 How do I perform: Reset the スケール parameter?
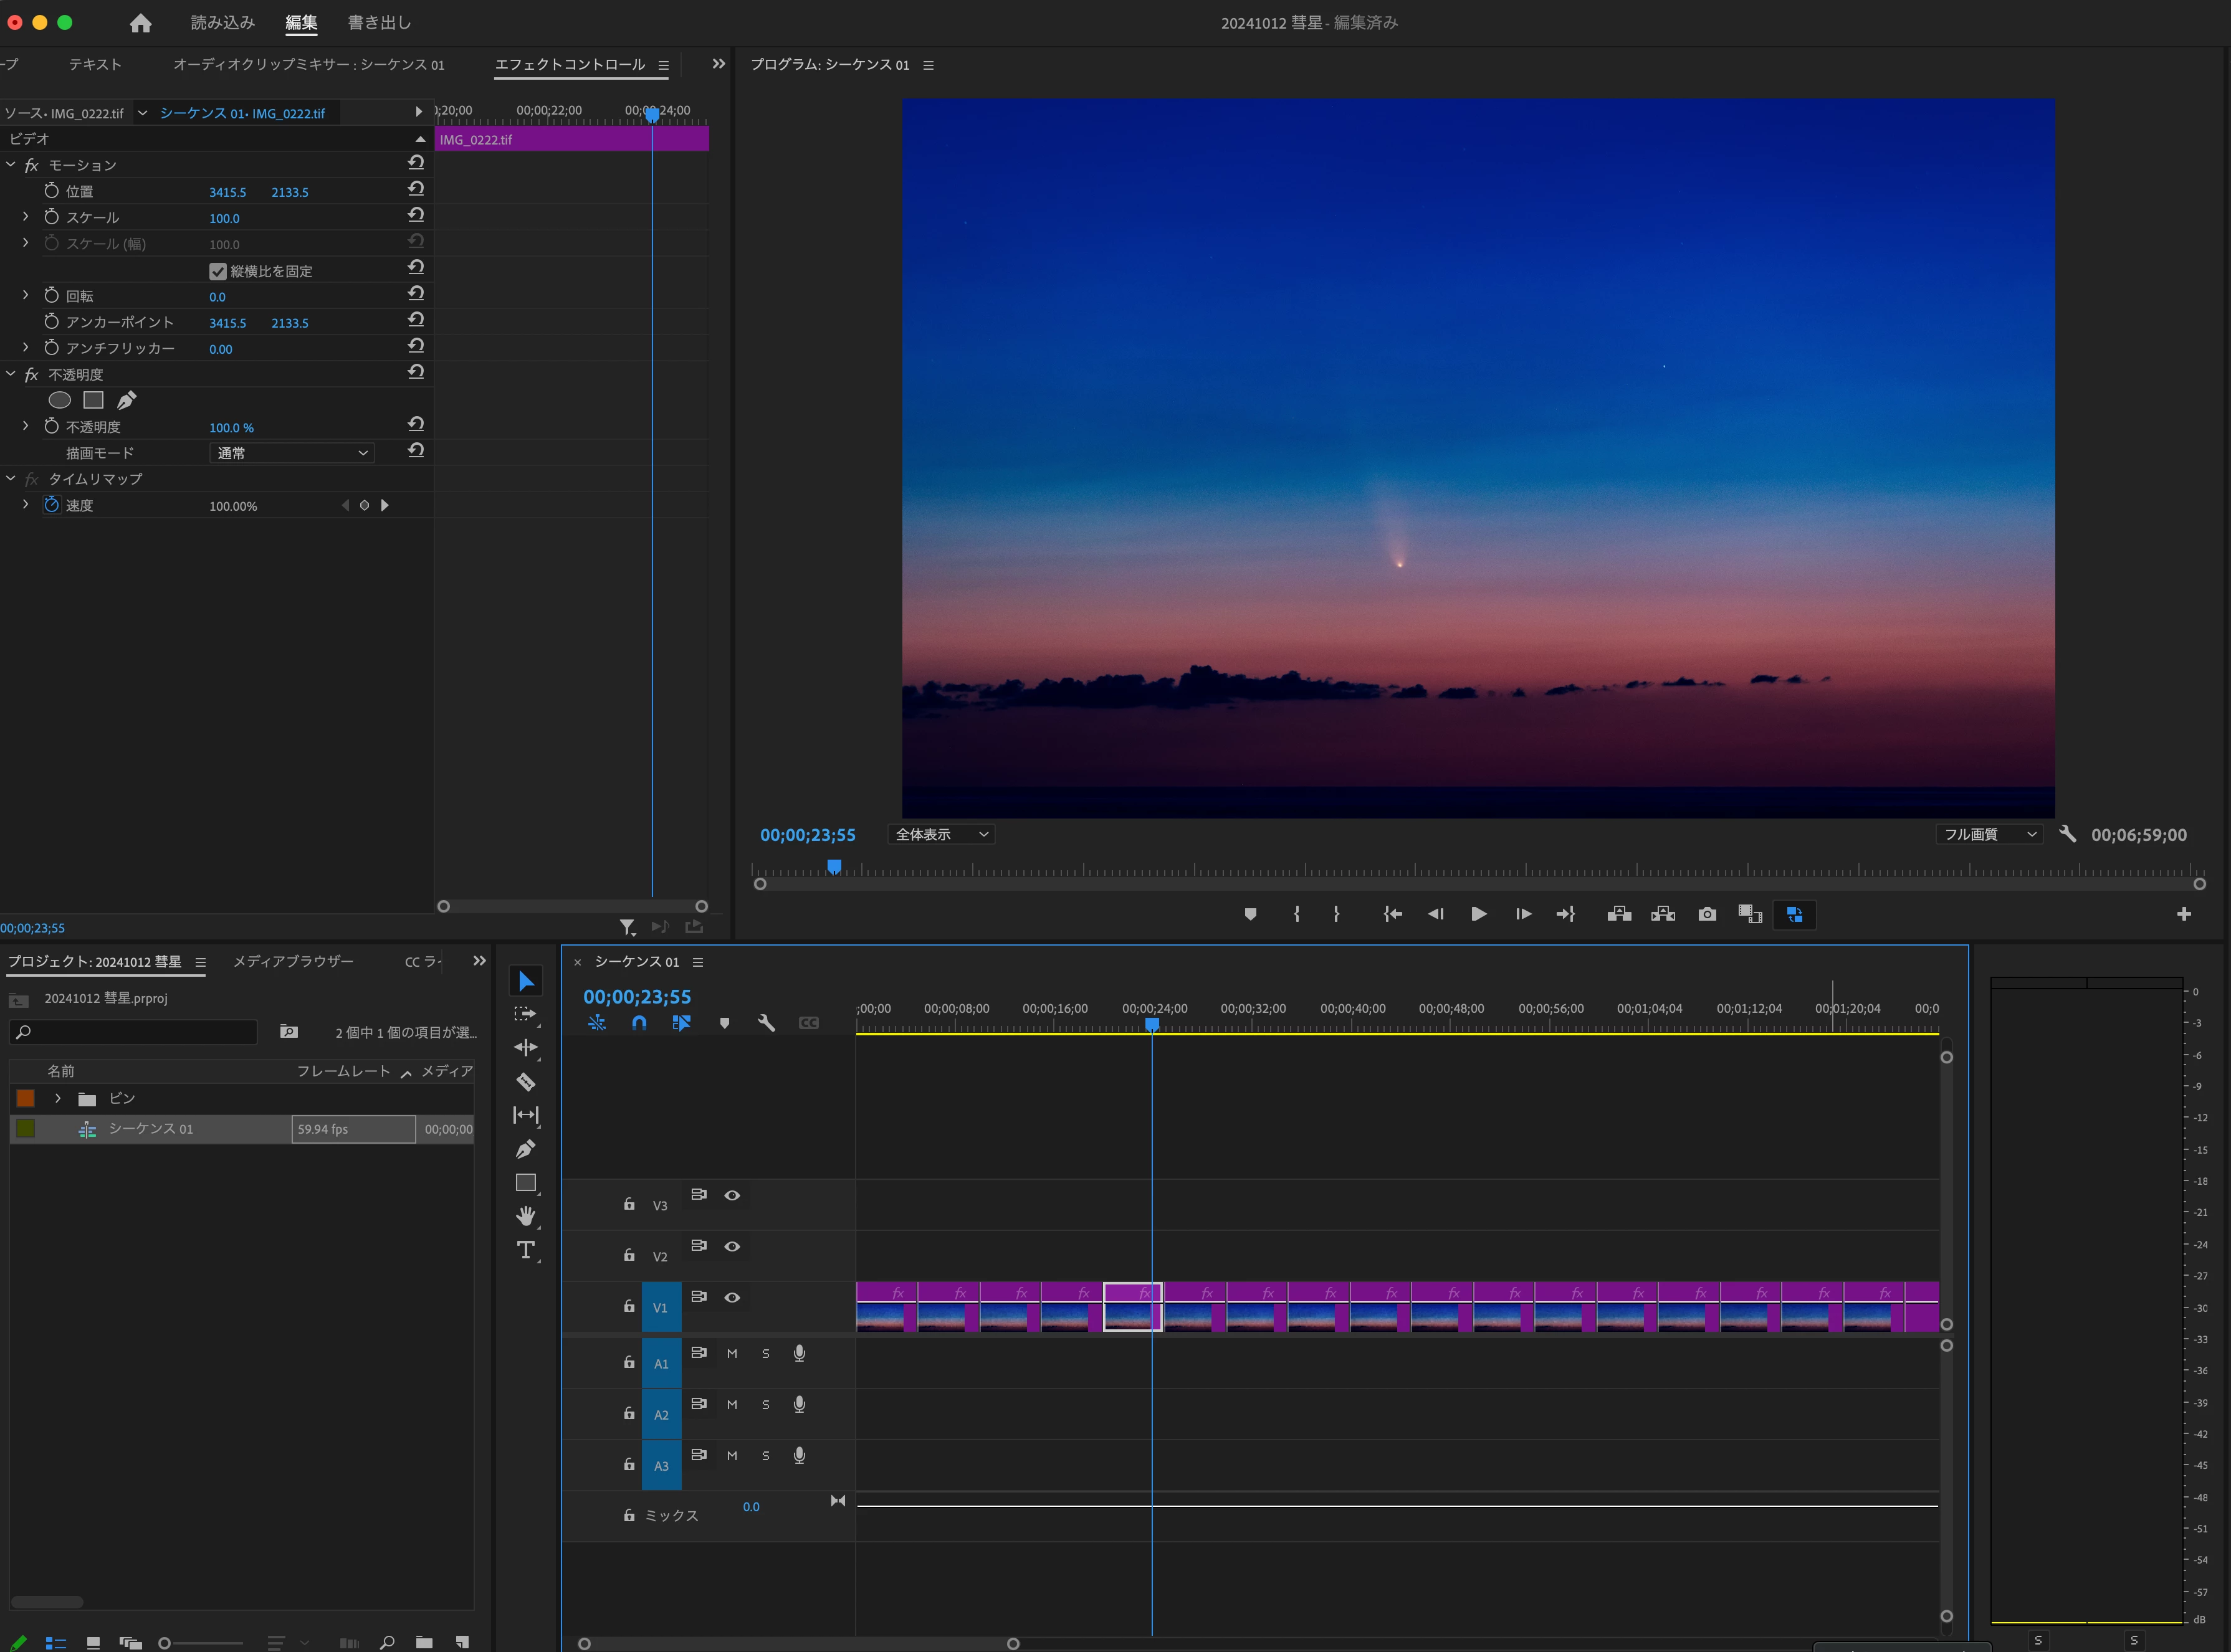click(416, 215)
